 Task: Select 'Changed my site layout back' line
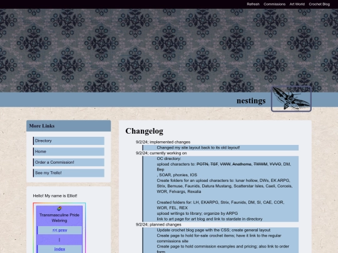(x=198, y=147)
